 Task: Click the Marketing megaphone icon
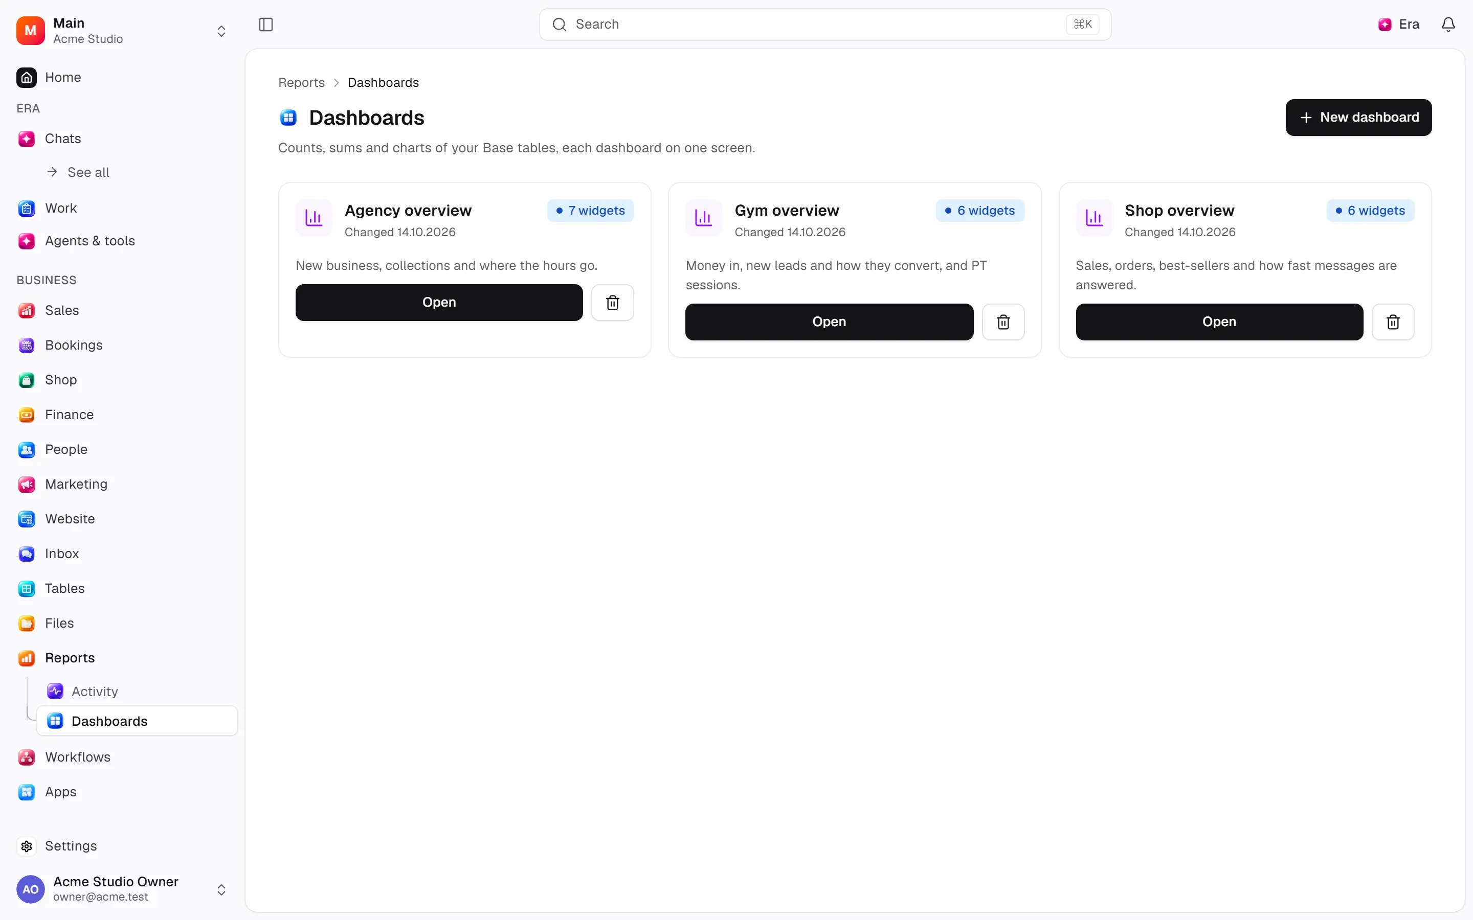pos(26,485)
